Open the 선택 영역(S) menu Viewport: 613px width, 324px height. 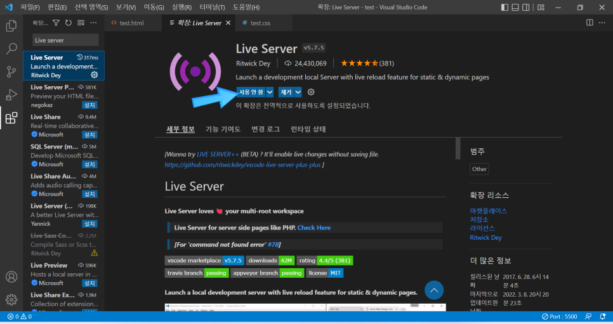pyautogui.click(x=91, y=7)
